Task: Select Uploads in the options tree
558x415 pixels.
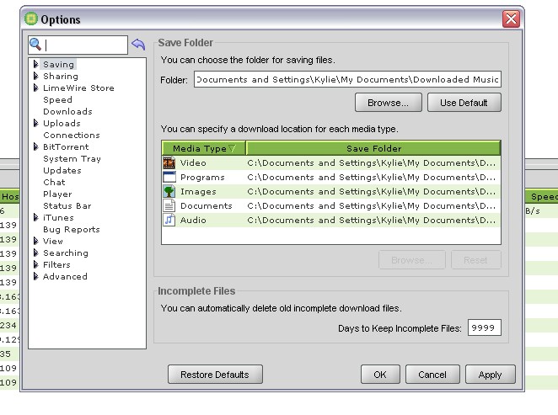Action: [62, 123]
